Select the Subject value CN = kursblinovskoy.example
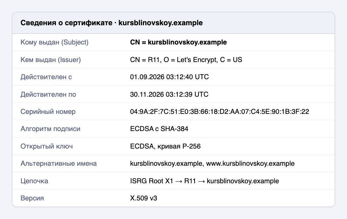Viewport: 347px width, 219px height. (178, 42)
